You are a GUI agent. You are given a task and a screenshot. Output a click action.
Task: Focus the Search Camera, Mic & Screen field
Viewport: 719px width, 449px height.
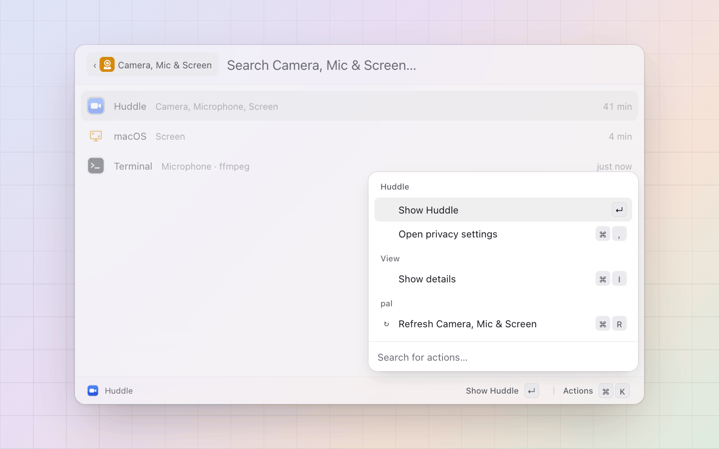tap(429, 65)
